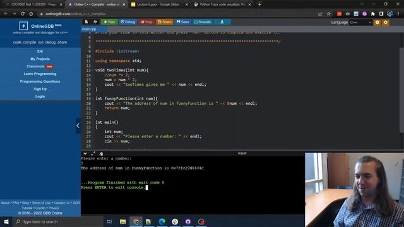Open the Chrome three-dot menu
404x227 pixels.
tap(398, 14)
